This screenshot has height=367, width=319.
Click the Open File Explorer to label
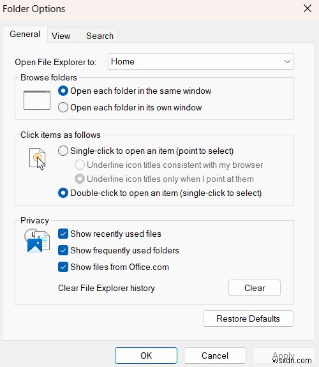(56, 62)
